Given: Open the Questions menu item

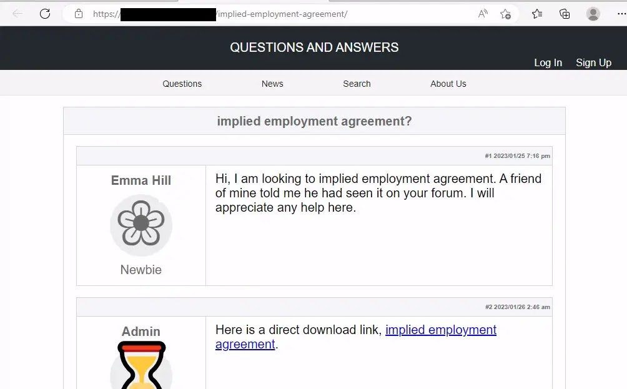Looking at the screenshot, I should (182, 84).
